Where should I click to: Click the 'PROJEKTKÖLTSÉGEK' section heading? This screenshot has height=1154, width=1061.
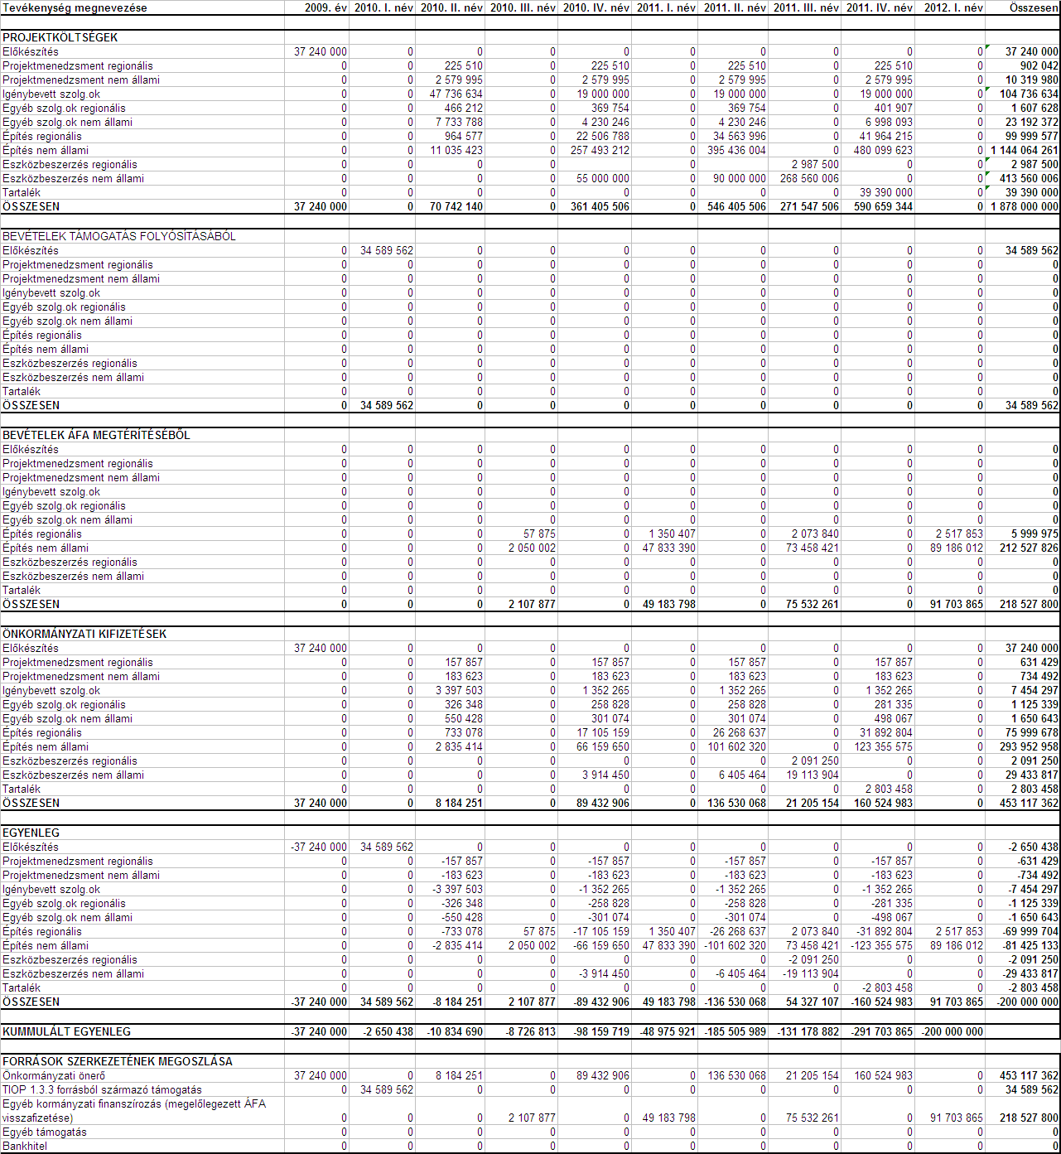pos(60,37)
